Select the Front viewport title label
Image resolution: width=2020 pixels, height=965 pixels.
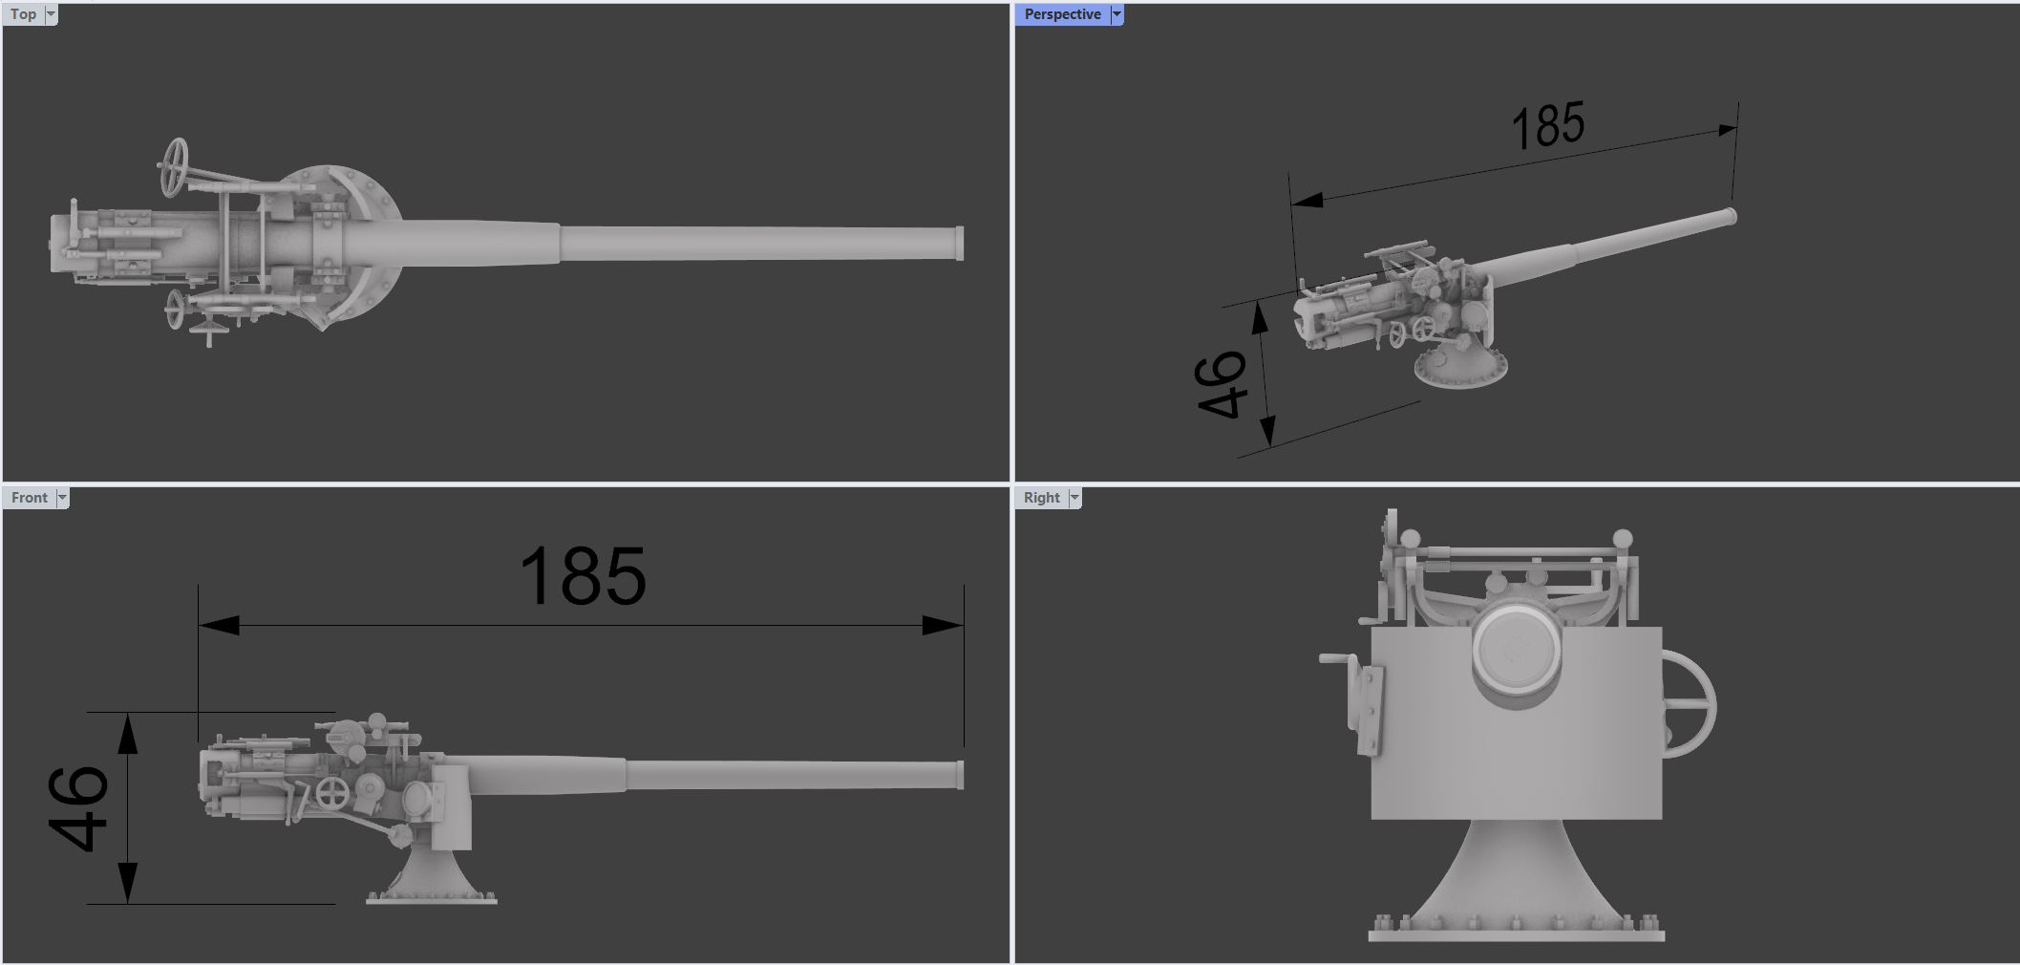[30, 498]
